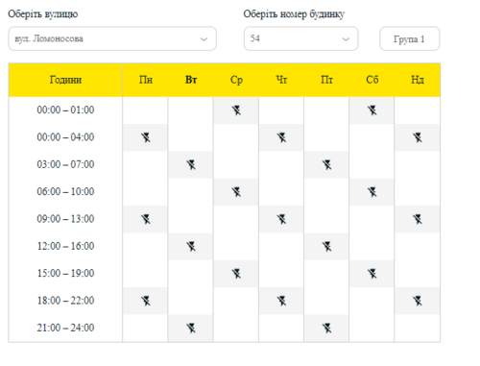Select the 09:00 – 13:00 time row label

click(x=65, y=219)
